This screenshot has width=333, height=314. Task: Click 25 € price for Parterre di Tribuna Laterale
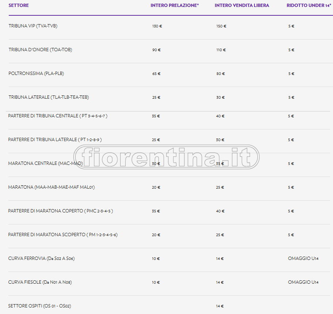tap(156, 140)
